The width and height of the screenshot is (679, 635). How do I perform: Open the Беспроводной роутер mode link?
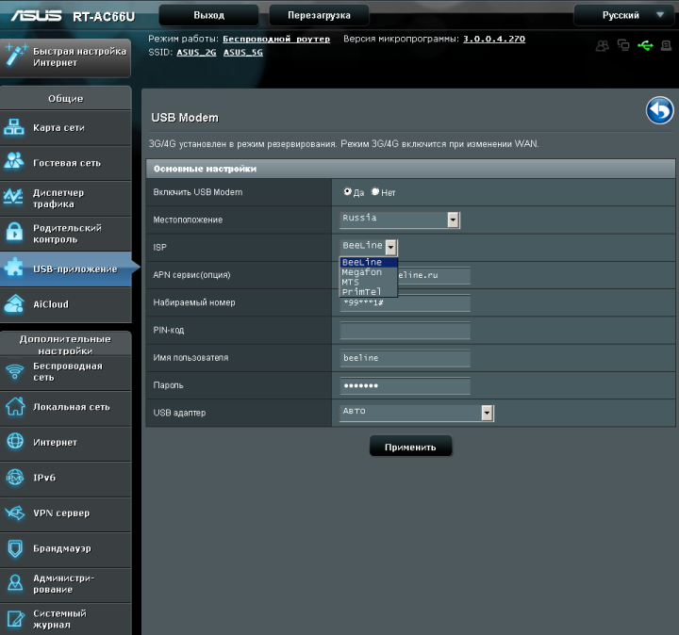pyautogui.click(x=276, y=39)
